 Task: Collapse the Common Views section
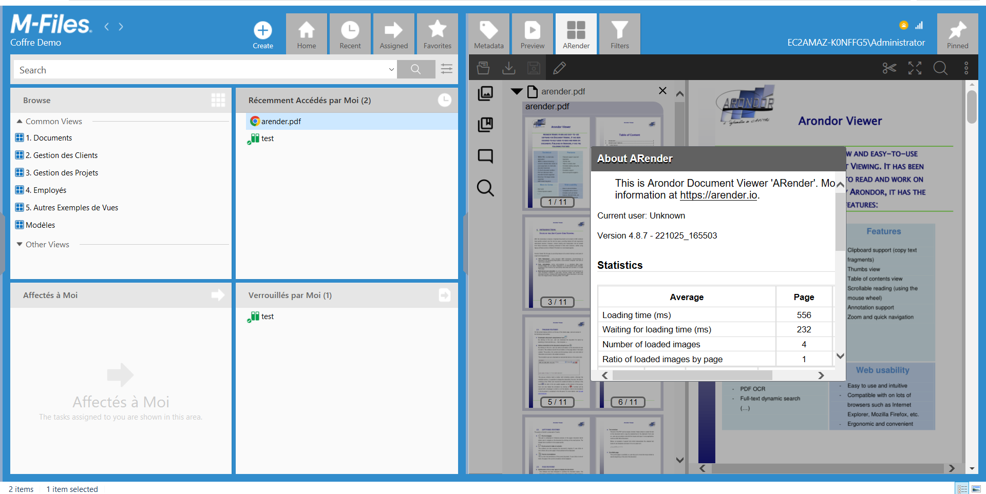(20, 122)
